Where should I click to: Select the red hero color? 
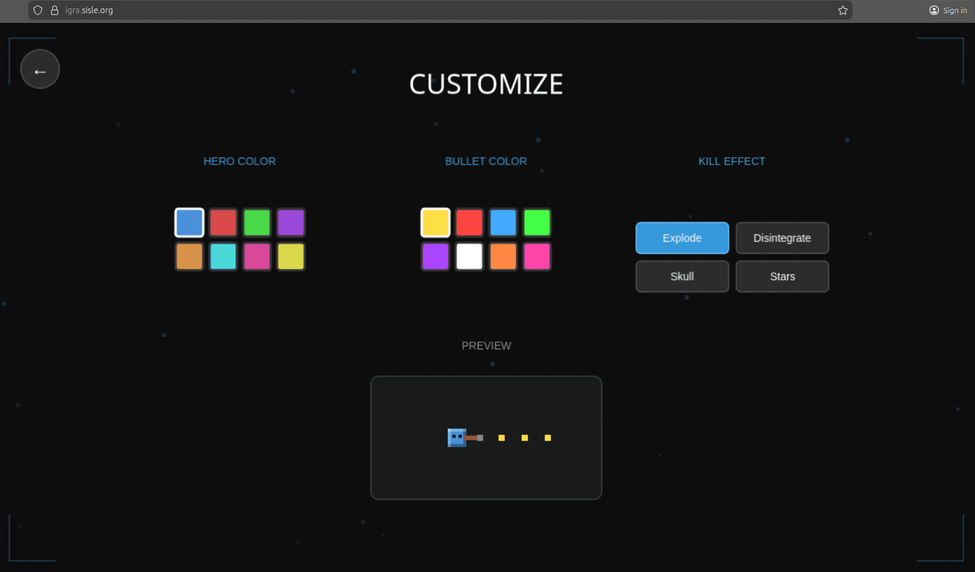pos(223,223)
